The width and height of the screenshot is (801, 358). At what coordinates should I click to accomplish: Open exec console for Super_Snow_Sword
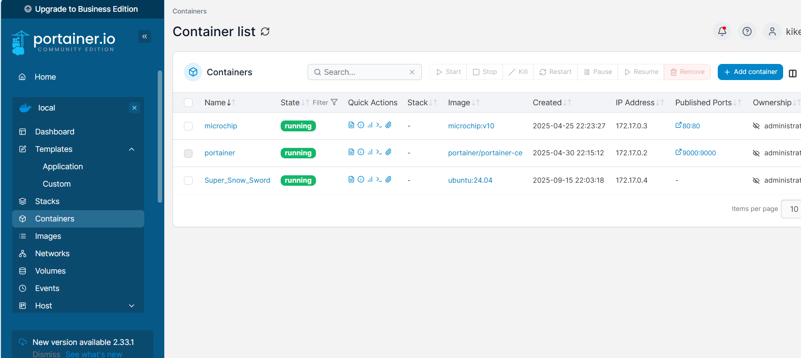coord(379,180)
